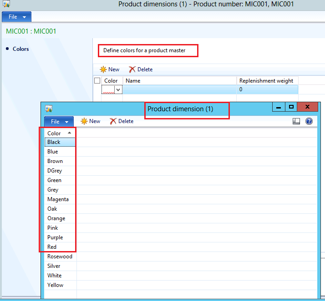The width and height of the screenshot is (325, 301).
Task: Maximize the Product dimension popup
Action: (291, 107)
